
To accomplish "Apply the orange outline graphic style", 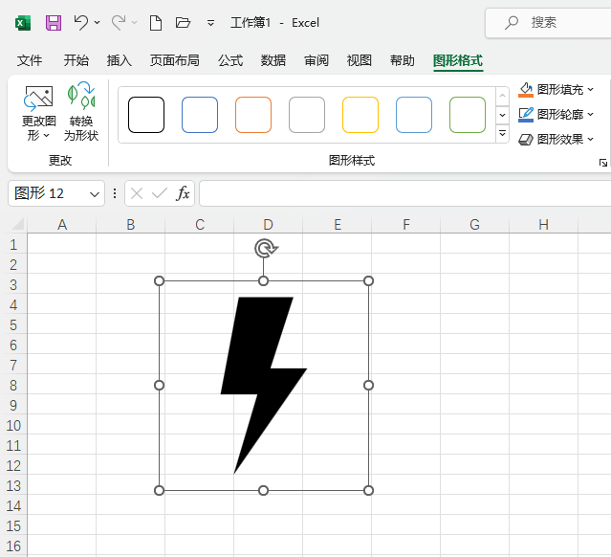I will (253, 115).
